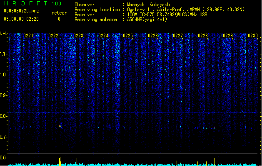Click the 0.6 kHz axis tick label

(x=4, y=158)
